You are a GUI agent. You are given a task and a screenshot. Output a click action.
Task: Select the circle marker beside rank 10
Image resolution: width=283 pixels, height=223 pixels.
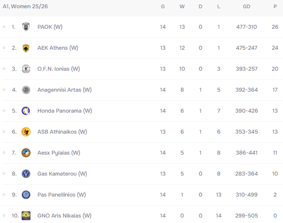pos(4,215)
